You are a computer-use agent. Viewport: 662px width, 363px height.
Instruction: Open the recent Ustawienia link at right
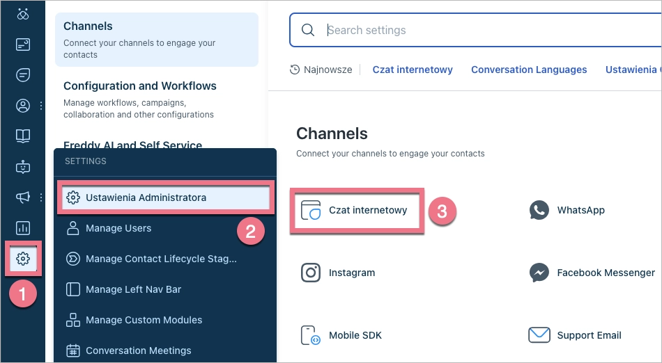point(633,70)
